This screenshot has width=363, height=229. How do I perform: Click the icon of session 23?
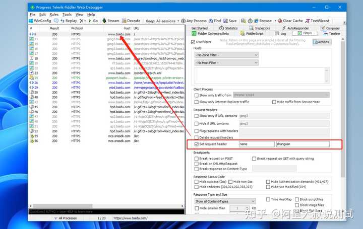click(x=31, y=73)
